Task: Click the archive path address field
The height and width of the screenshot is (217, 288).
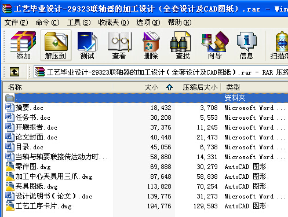Action: [161, 72]
